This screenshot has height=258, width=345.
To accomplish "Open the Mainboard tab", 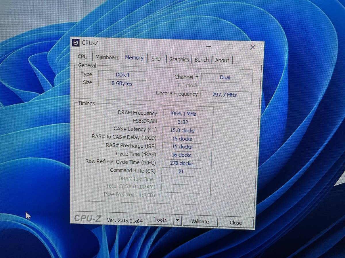I will point(107,57).
